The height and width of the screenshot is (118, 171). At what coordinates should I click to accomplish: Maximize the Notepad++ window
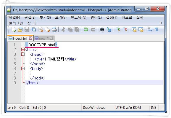tap(147, 9)
